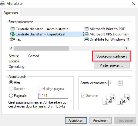
Task: Click the horizontal scrollbar thumb of printer list
Action: point(41,48)
